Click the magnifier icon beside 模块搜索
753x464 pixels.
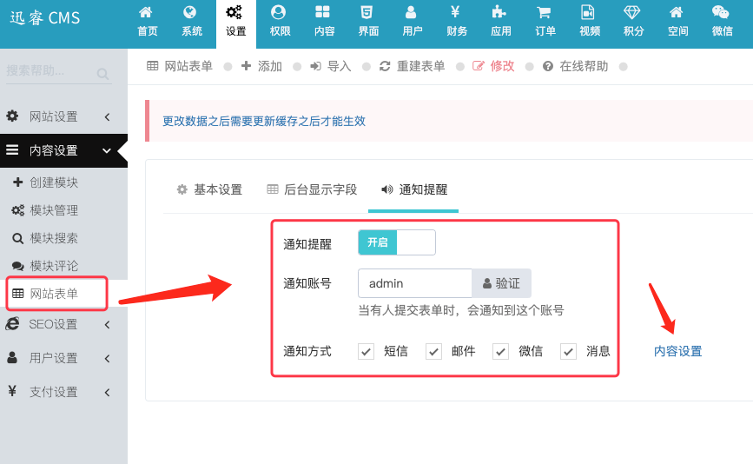pos(17,238)
